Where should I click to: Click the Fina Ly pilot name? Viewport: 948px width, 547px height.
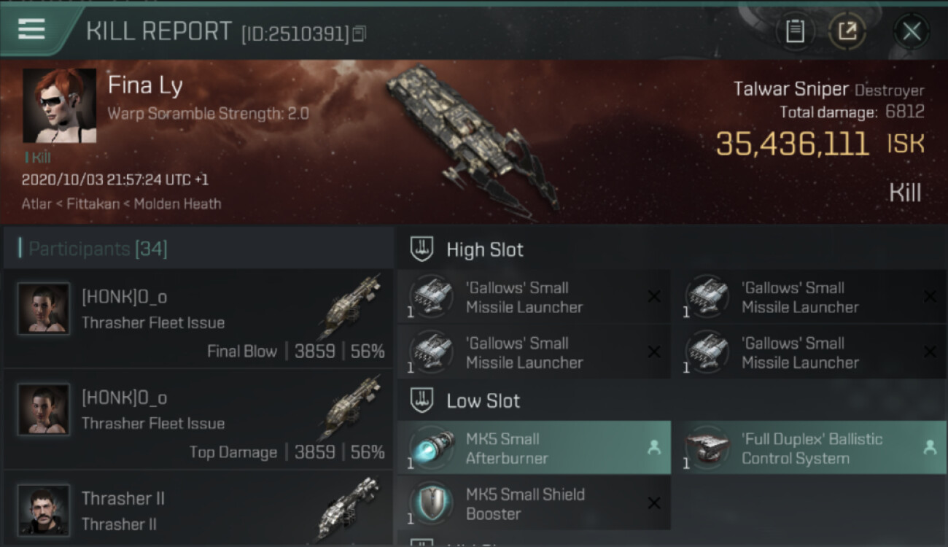click(145, 85)
